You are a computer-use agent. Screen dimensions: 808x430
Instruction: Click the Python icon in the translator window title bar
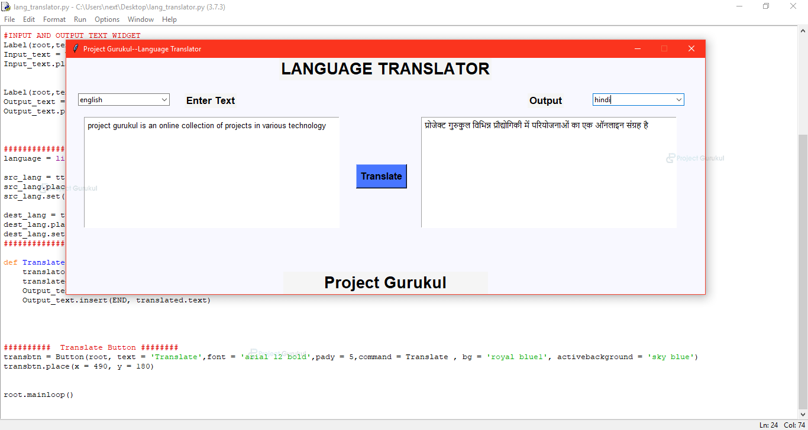76,48
